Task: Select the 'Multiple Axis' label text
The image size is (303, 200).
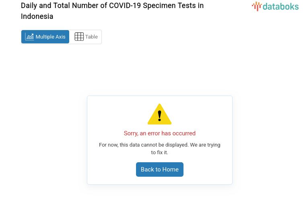Action: click(x=50, y=37)
